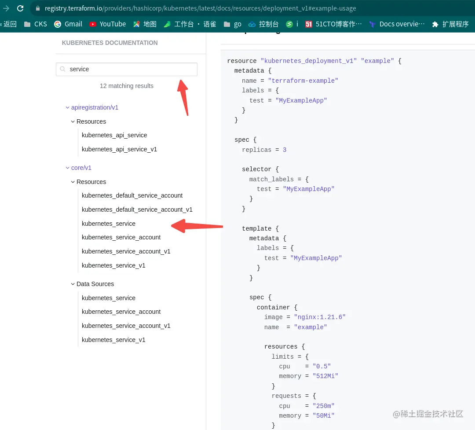Open the YouTube bookmark
This screenshot has width=475, height=430.
click(x=108, y=24)
